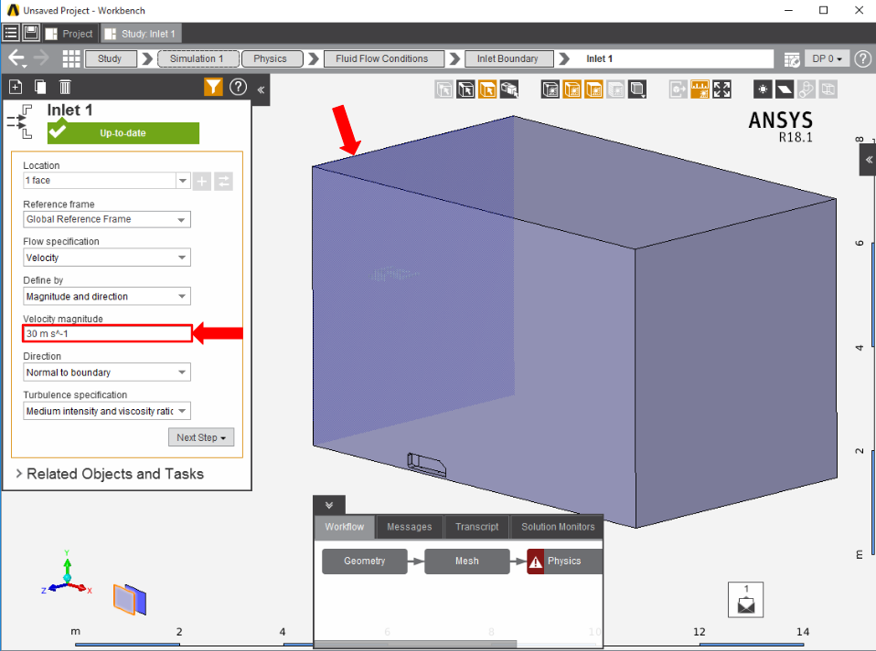The image size is (876, 651).
Task: Switch to the Project tab
Action: [69, 34]
